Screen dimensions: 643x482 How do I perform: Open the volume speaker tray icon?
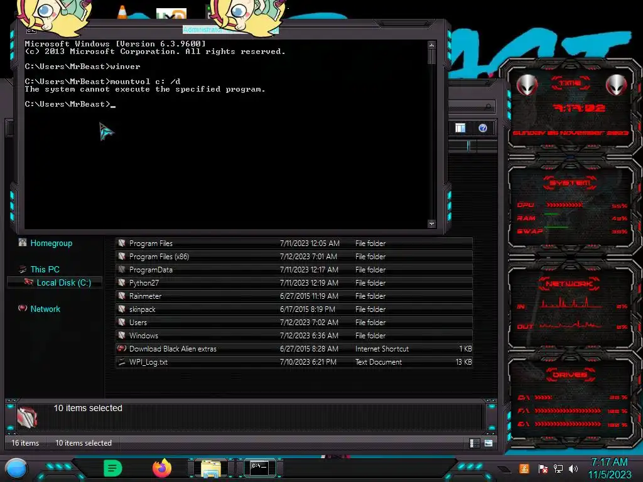(573, 468)
